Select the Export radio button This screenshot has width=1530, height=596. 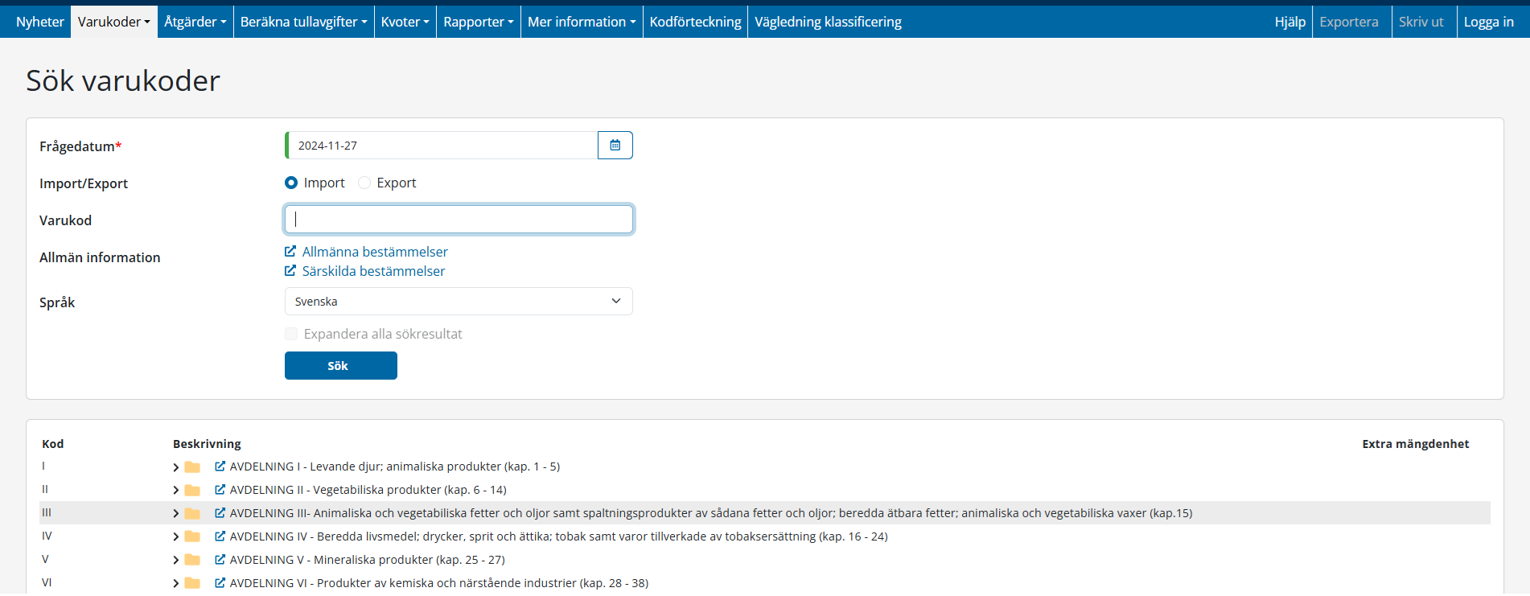point(364,183)
